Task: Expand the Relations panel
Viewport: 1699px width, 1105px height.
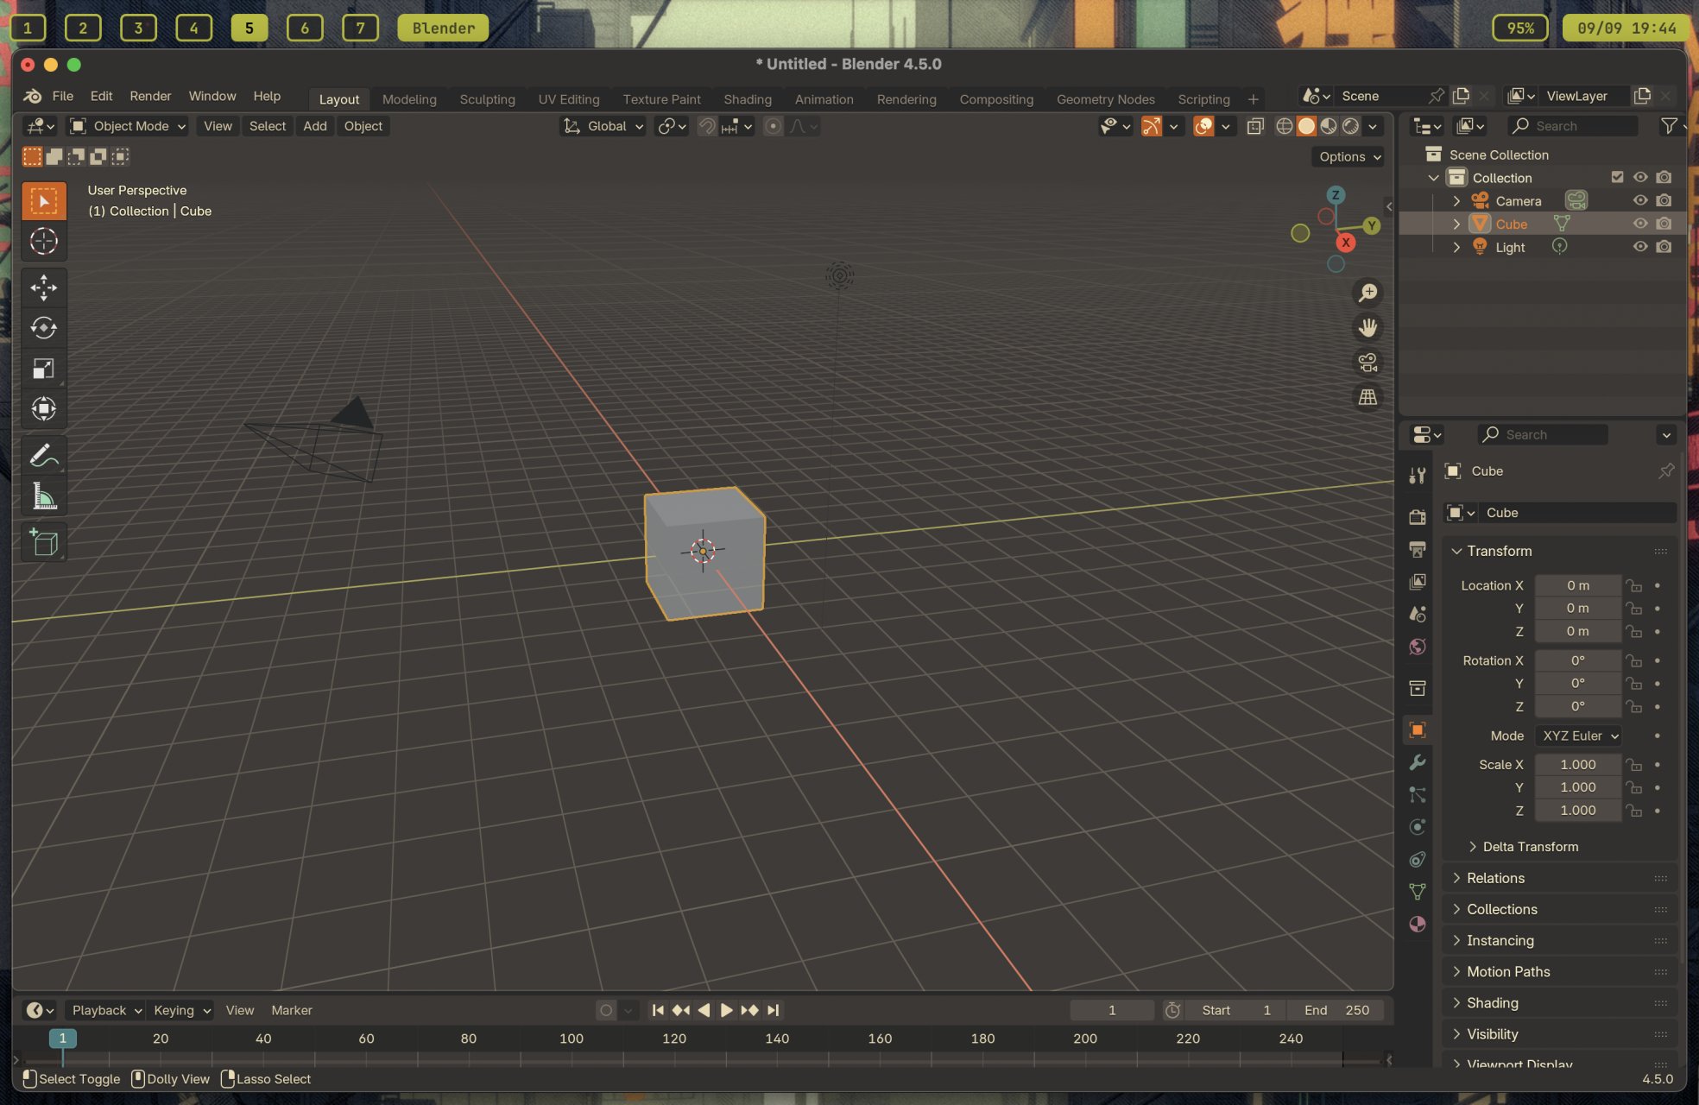Action: pyautogui.click(x=1495, y=878)
